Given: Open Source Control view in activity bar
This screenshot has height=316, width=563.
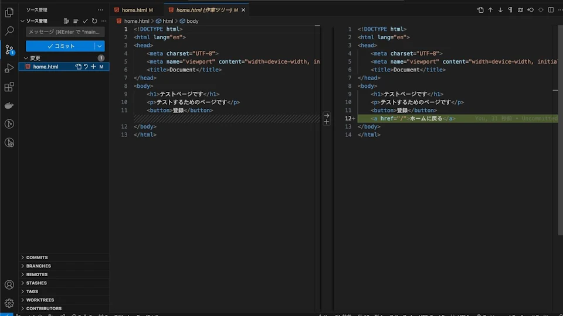Looking at the screenshot, I should tap(9, 49).
